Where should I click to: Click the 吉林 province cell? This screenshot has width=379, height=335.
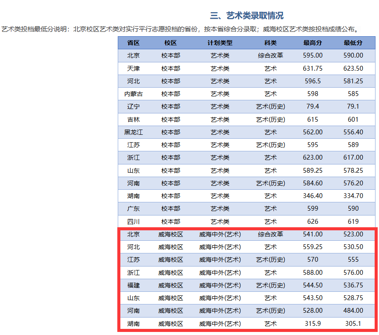[x=133, y=120]
